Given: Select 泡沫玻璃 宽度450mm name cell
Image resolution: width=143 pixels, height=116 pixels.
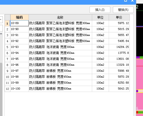Looking at the screenshot, I should 60,53.
